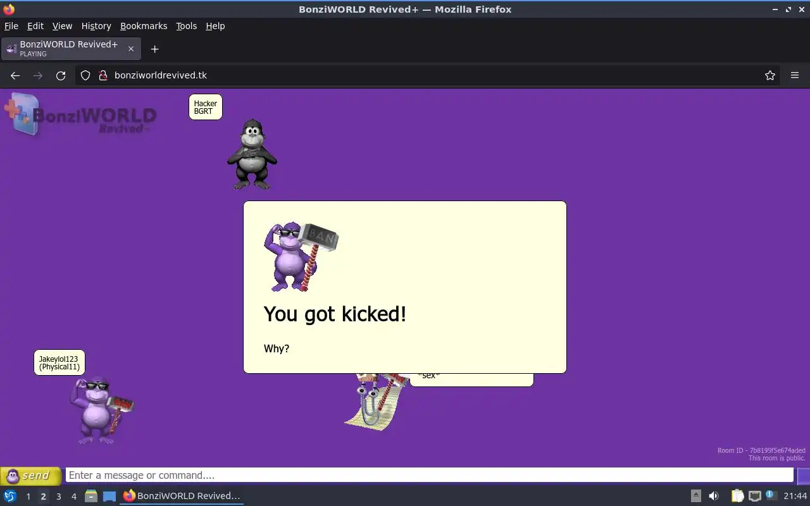Click the 21:44 clock
The image size is (810, 506).
click(795, 496)
